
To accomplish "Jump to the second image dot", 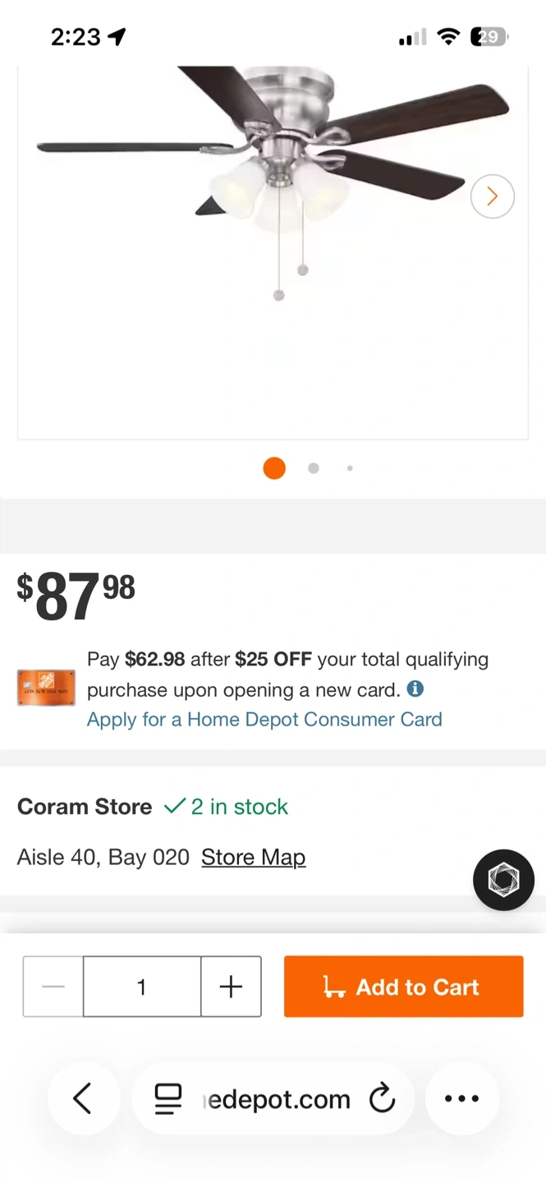I will (313, 468).
